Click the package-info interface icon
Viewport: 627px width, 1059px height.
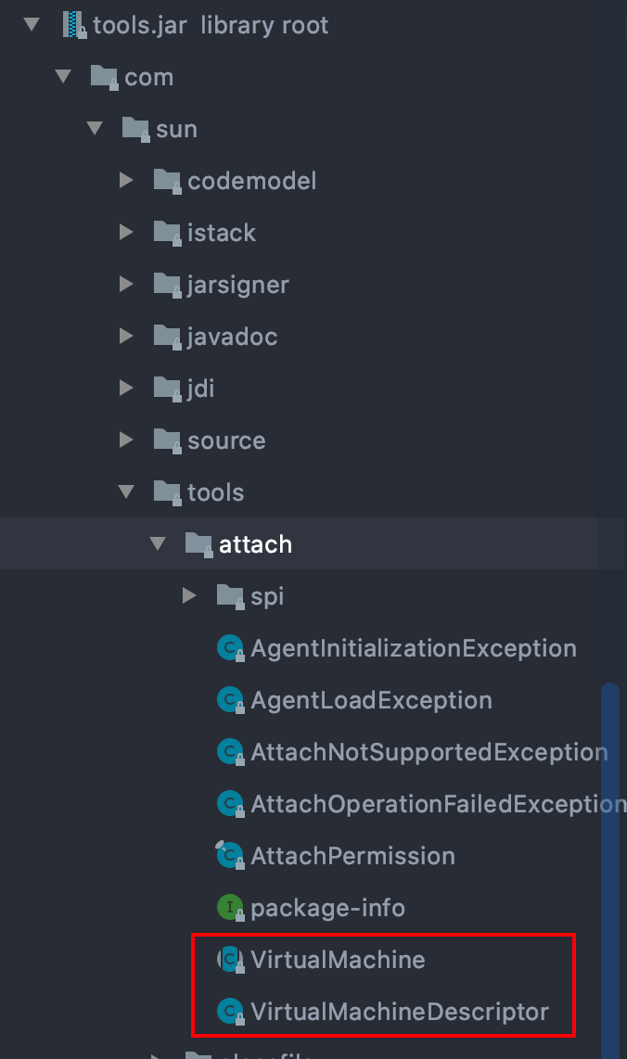[229, 908]
